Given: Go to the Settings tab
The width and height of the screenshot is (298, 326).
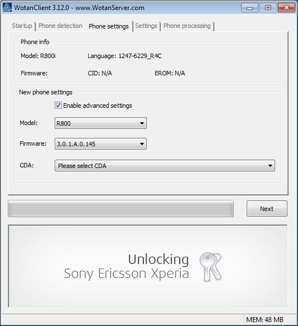Looking at the screenshot, I should click(x=146, y=26).
